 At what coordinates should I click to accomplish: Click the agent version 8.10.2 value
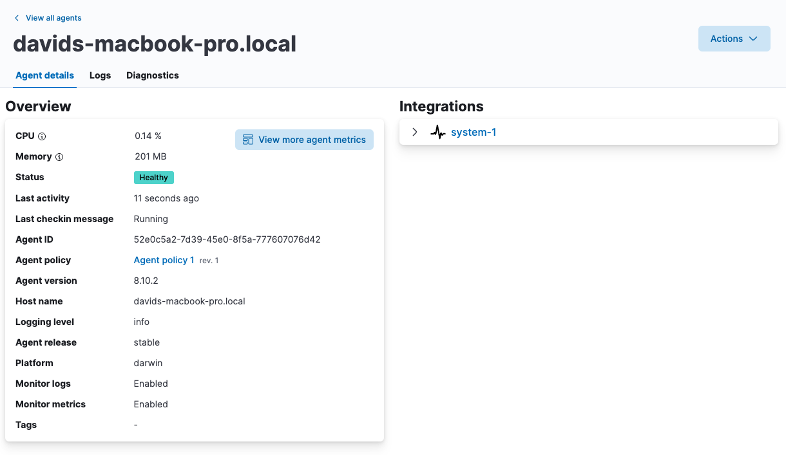[146, 281]
